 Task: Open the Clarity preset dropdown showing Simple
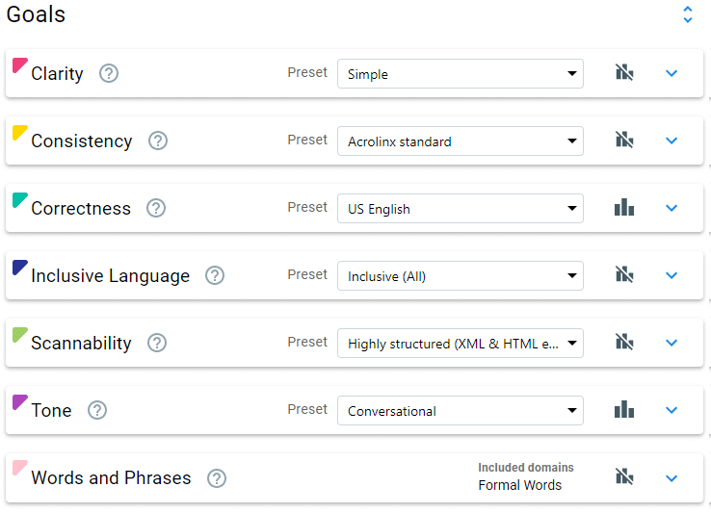[x=461, y=73]
